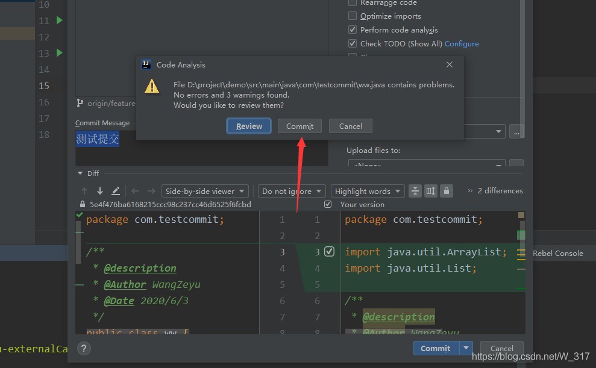Open the Configure link for TODO check

462,43
